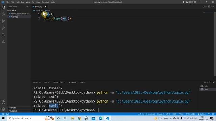The image size is (216, 121).
Task: Split the editor to the right
Action: pos(209,7)
